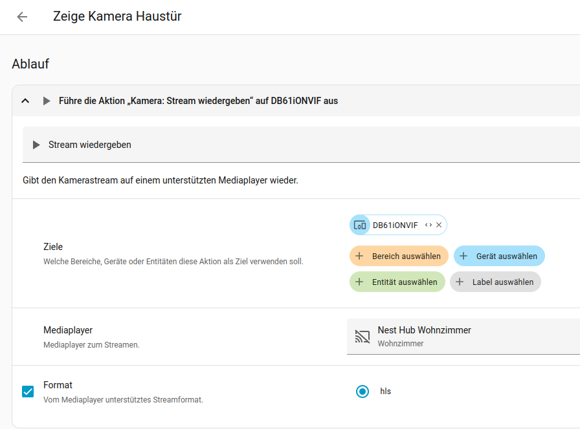Image resolution: width=580 pixels, height=429 pixels.
Task: Uncheck the Format checkbox
Action: click(28, 392)
